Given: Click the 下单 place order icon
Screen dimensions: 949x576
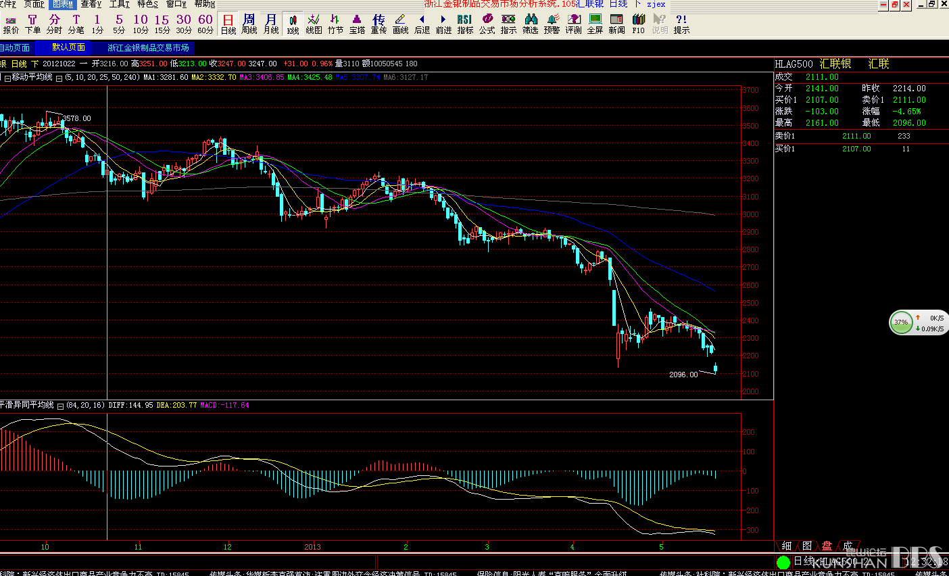Looking at the screenshot, I should coord(32,24).
